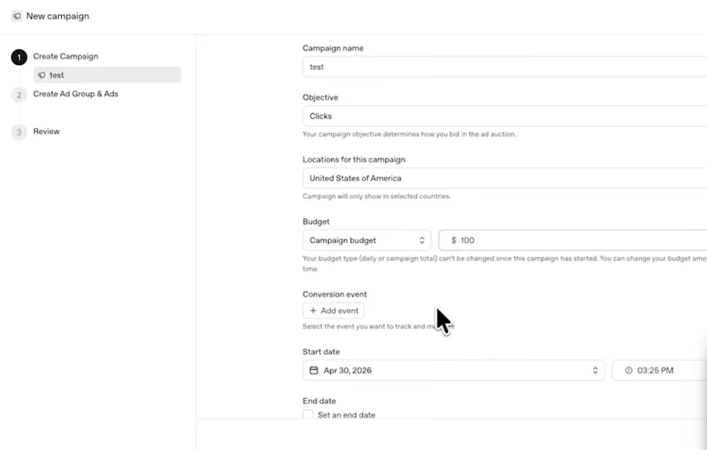Screen dimensions: 707x450
Task: Click Create Campaign step label
Action: (66, 57)
